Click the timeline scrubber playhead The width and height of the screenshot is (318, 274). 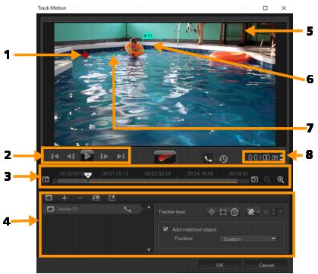(x=88, y=175)
